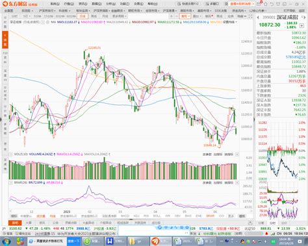Click index price 10872.30
308x246 pixels.
(x=270, y=25)
